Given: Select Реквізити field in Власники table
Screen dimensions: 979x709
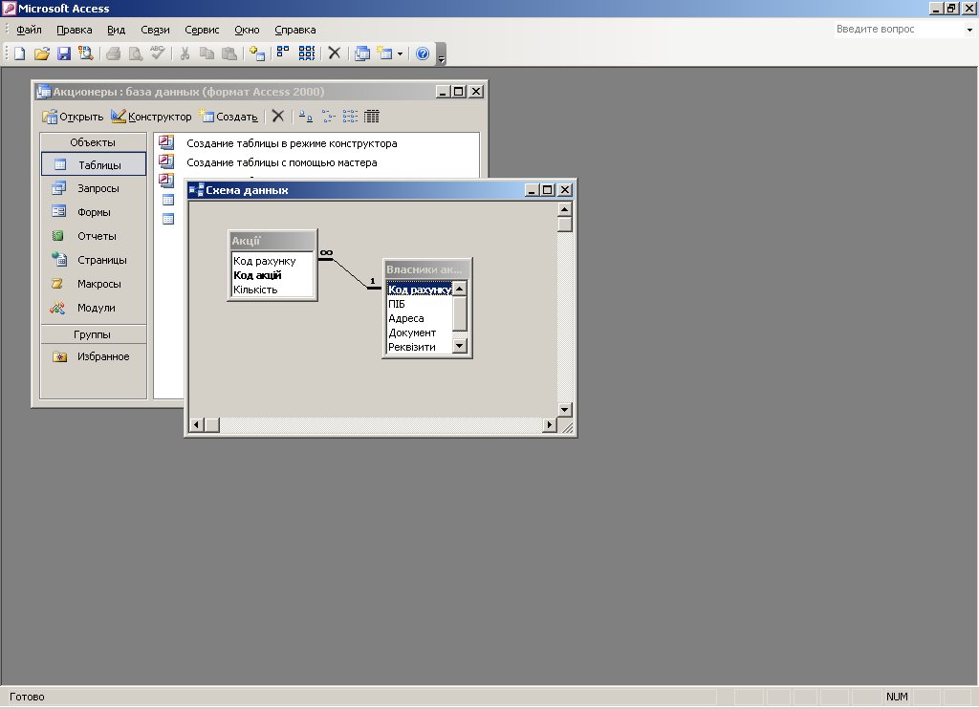Looking at the screenshot, I should click(x=419, y=347).
